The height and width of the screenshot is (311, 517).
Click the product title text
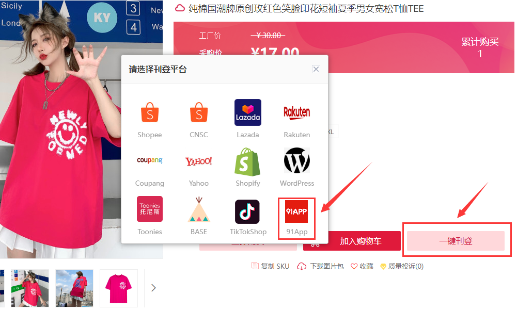(x=306, y=9)
